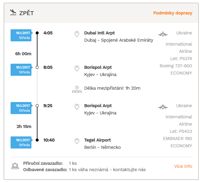Viewport: 200px width, 182px height.
Task: Click the airplane icon for flight PS423
Action: [x=163, y=107]
